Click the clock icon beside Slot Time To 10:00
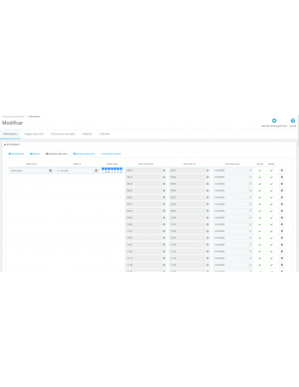The width and height of the screenshot is (299, 387). 208,217
